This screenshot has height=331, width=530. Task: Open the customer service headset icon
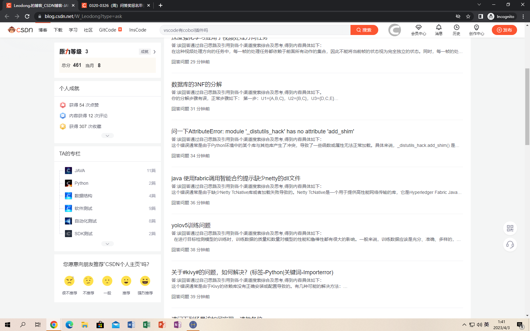click(x=510, y=245)
